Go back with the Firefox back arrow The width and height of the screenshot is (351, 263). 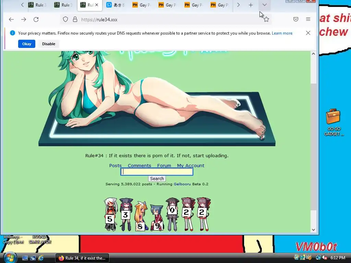11,20
